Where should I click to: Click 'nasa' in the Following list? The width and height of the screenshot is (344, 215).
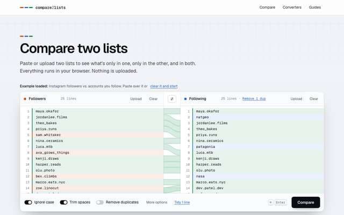click(200, 176)
